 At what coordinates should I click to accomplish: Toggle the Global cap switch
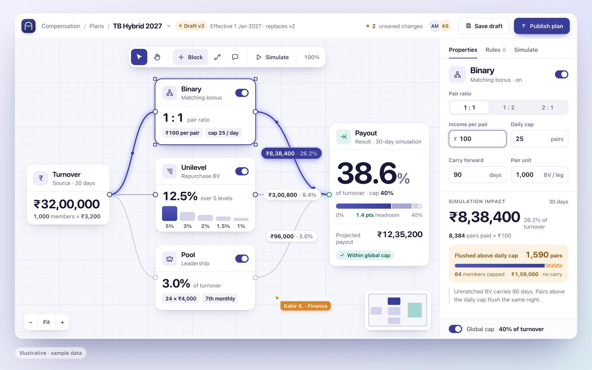pyautogui.click(x=455, y=329)
